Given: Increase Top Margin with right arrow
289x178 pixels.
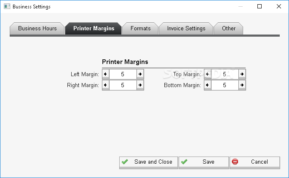Looking at the screenshot, I should (242, 74).
